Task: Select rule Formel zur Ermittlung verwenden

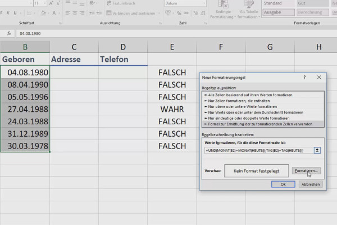Action: point(263,124)
